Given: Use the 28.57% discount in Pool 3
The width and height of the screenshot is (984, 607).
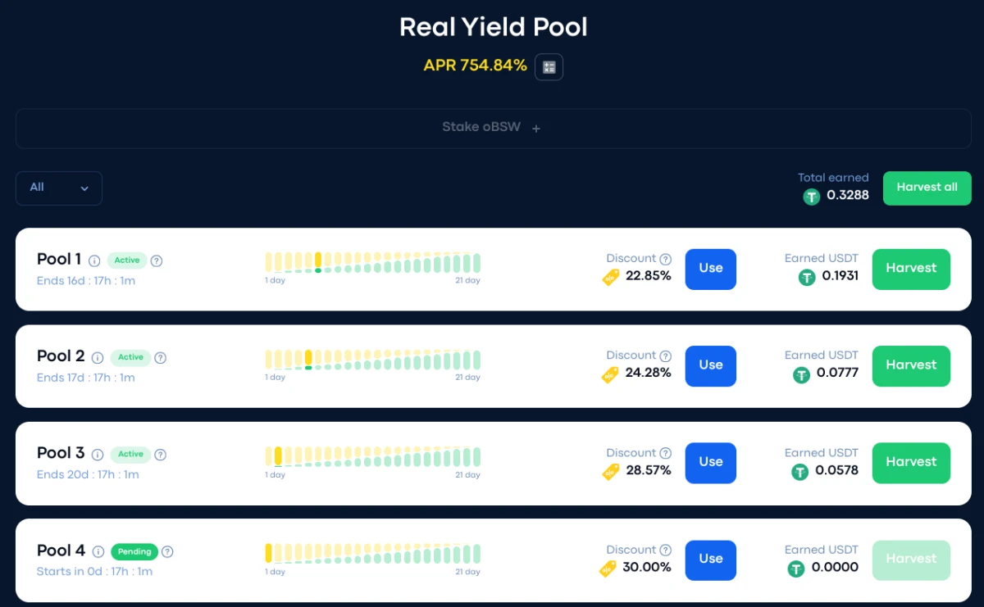Looking at the screenshot, I should 711,463.
